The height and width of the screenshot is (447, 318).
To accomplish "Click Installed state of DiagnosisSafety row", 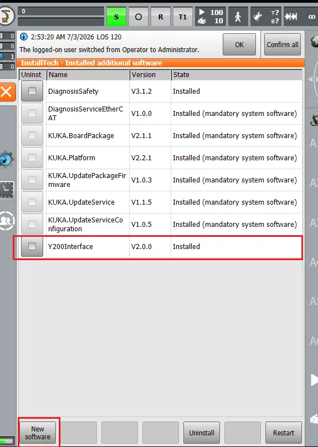I will click(x=237, y=91).
